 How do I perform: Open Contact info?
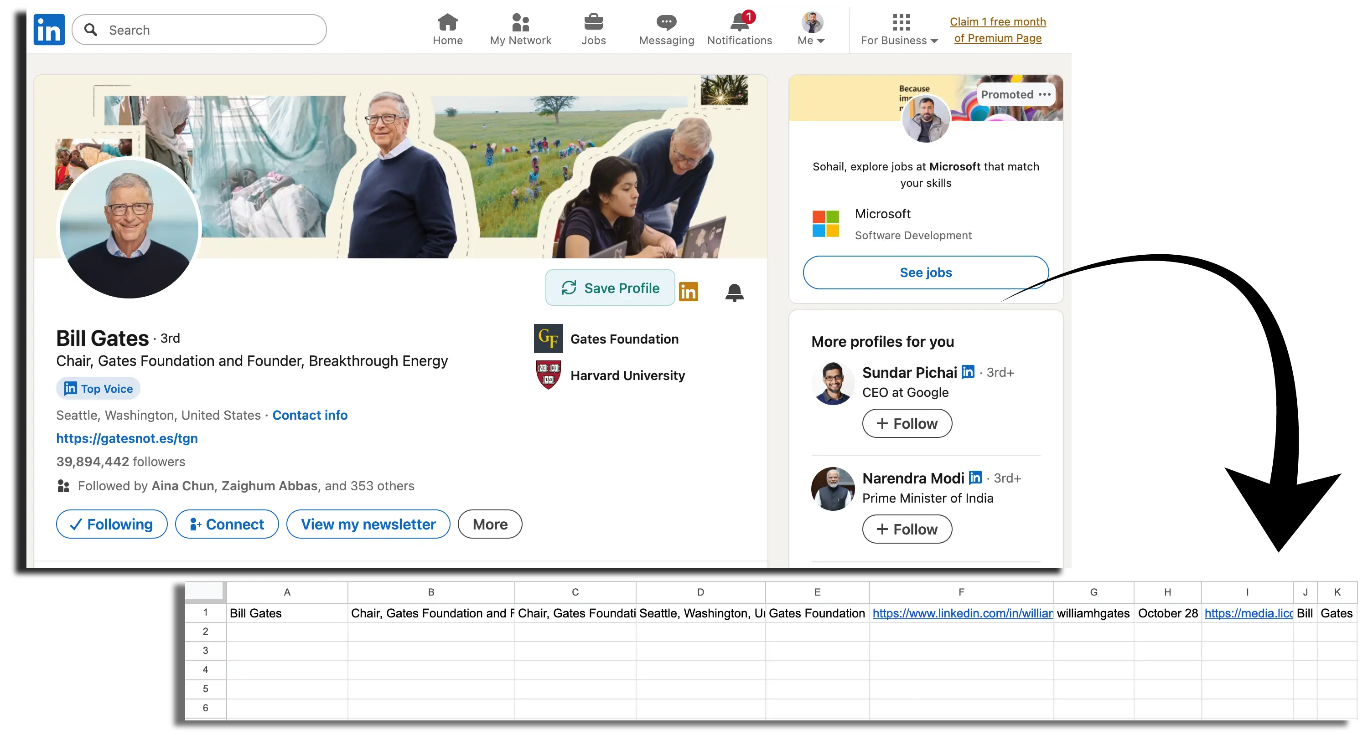point(310,415)
